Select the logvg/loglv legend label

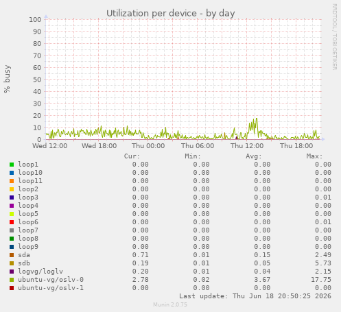[40, 272]
